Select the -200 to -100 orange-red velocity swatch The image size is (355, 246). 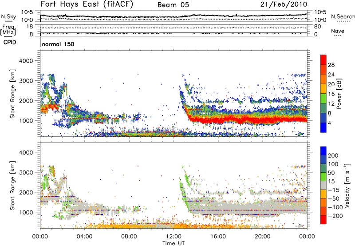tap(323, 211)
